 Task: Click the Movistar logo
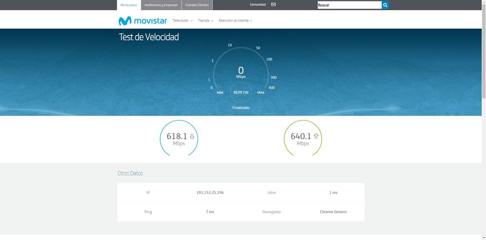(x=143, y=21)
